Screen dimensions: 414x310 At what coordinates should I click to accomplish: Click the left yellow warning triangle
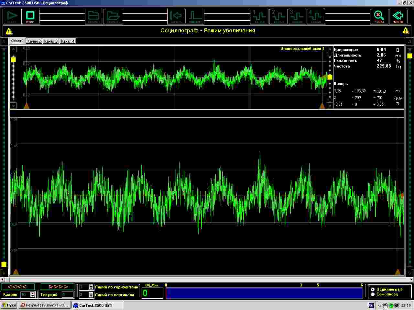[x=9, y=31]
